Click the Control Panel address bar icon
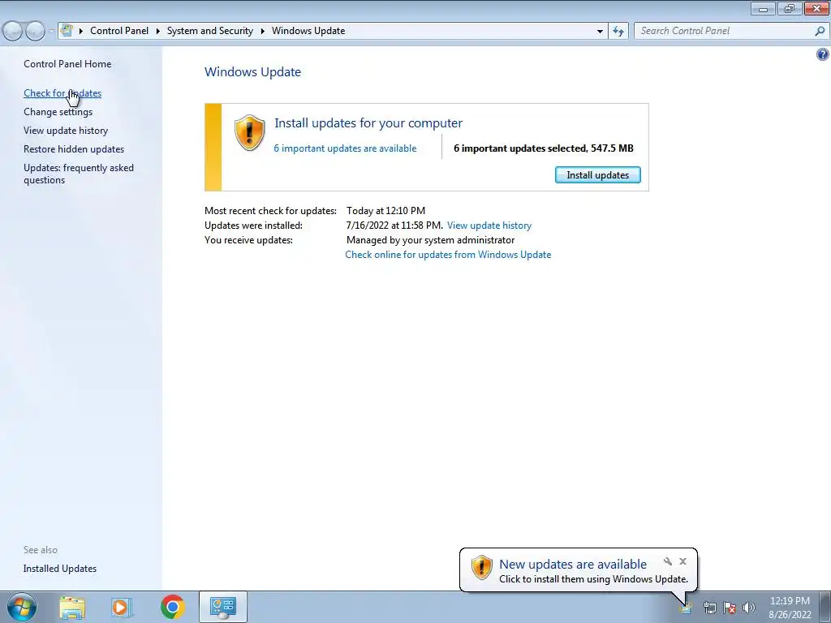 67,30
